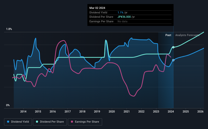Click the 2014 x-axis label
The width and height of the screenshot is (208, 129).
coord(23,111)
